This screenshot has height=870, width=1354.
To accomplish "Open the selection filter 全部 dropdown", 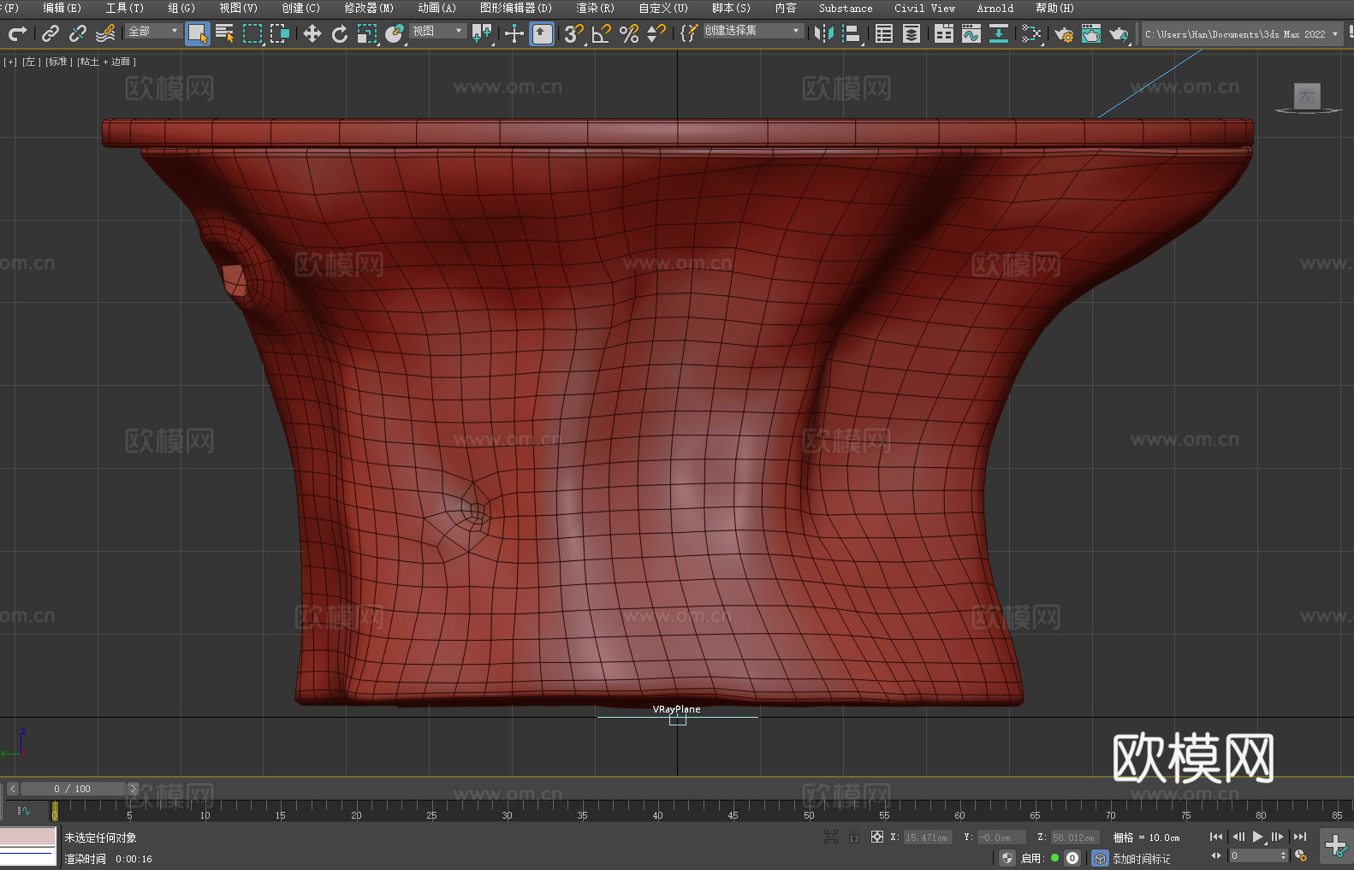I will 153,31.
